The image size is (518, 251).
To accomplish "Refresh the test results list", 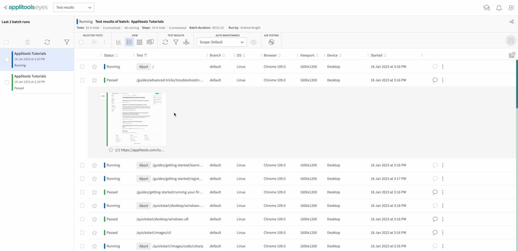I will click(x=165, y=42).
